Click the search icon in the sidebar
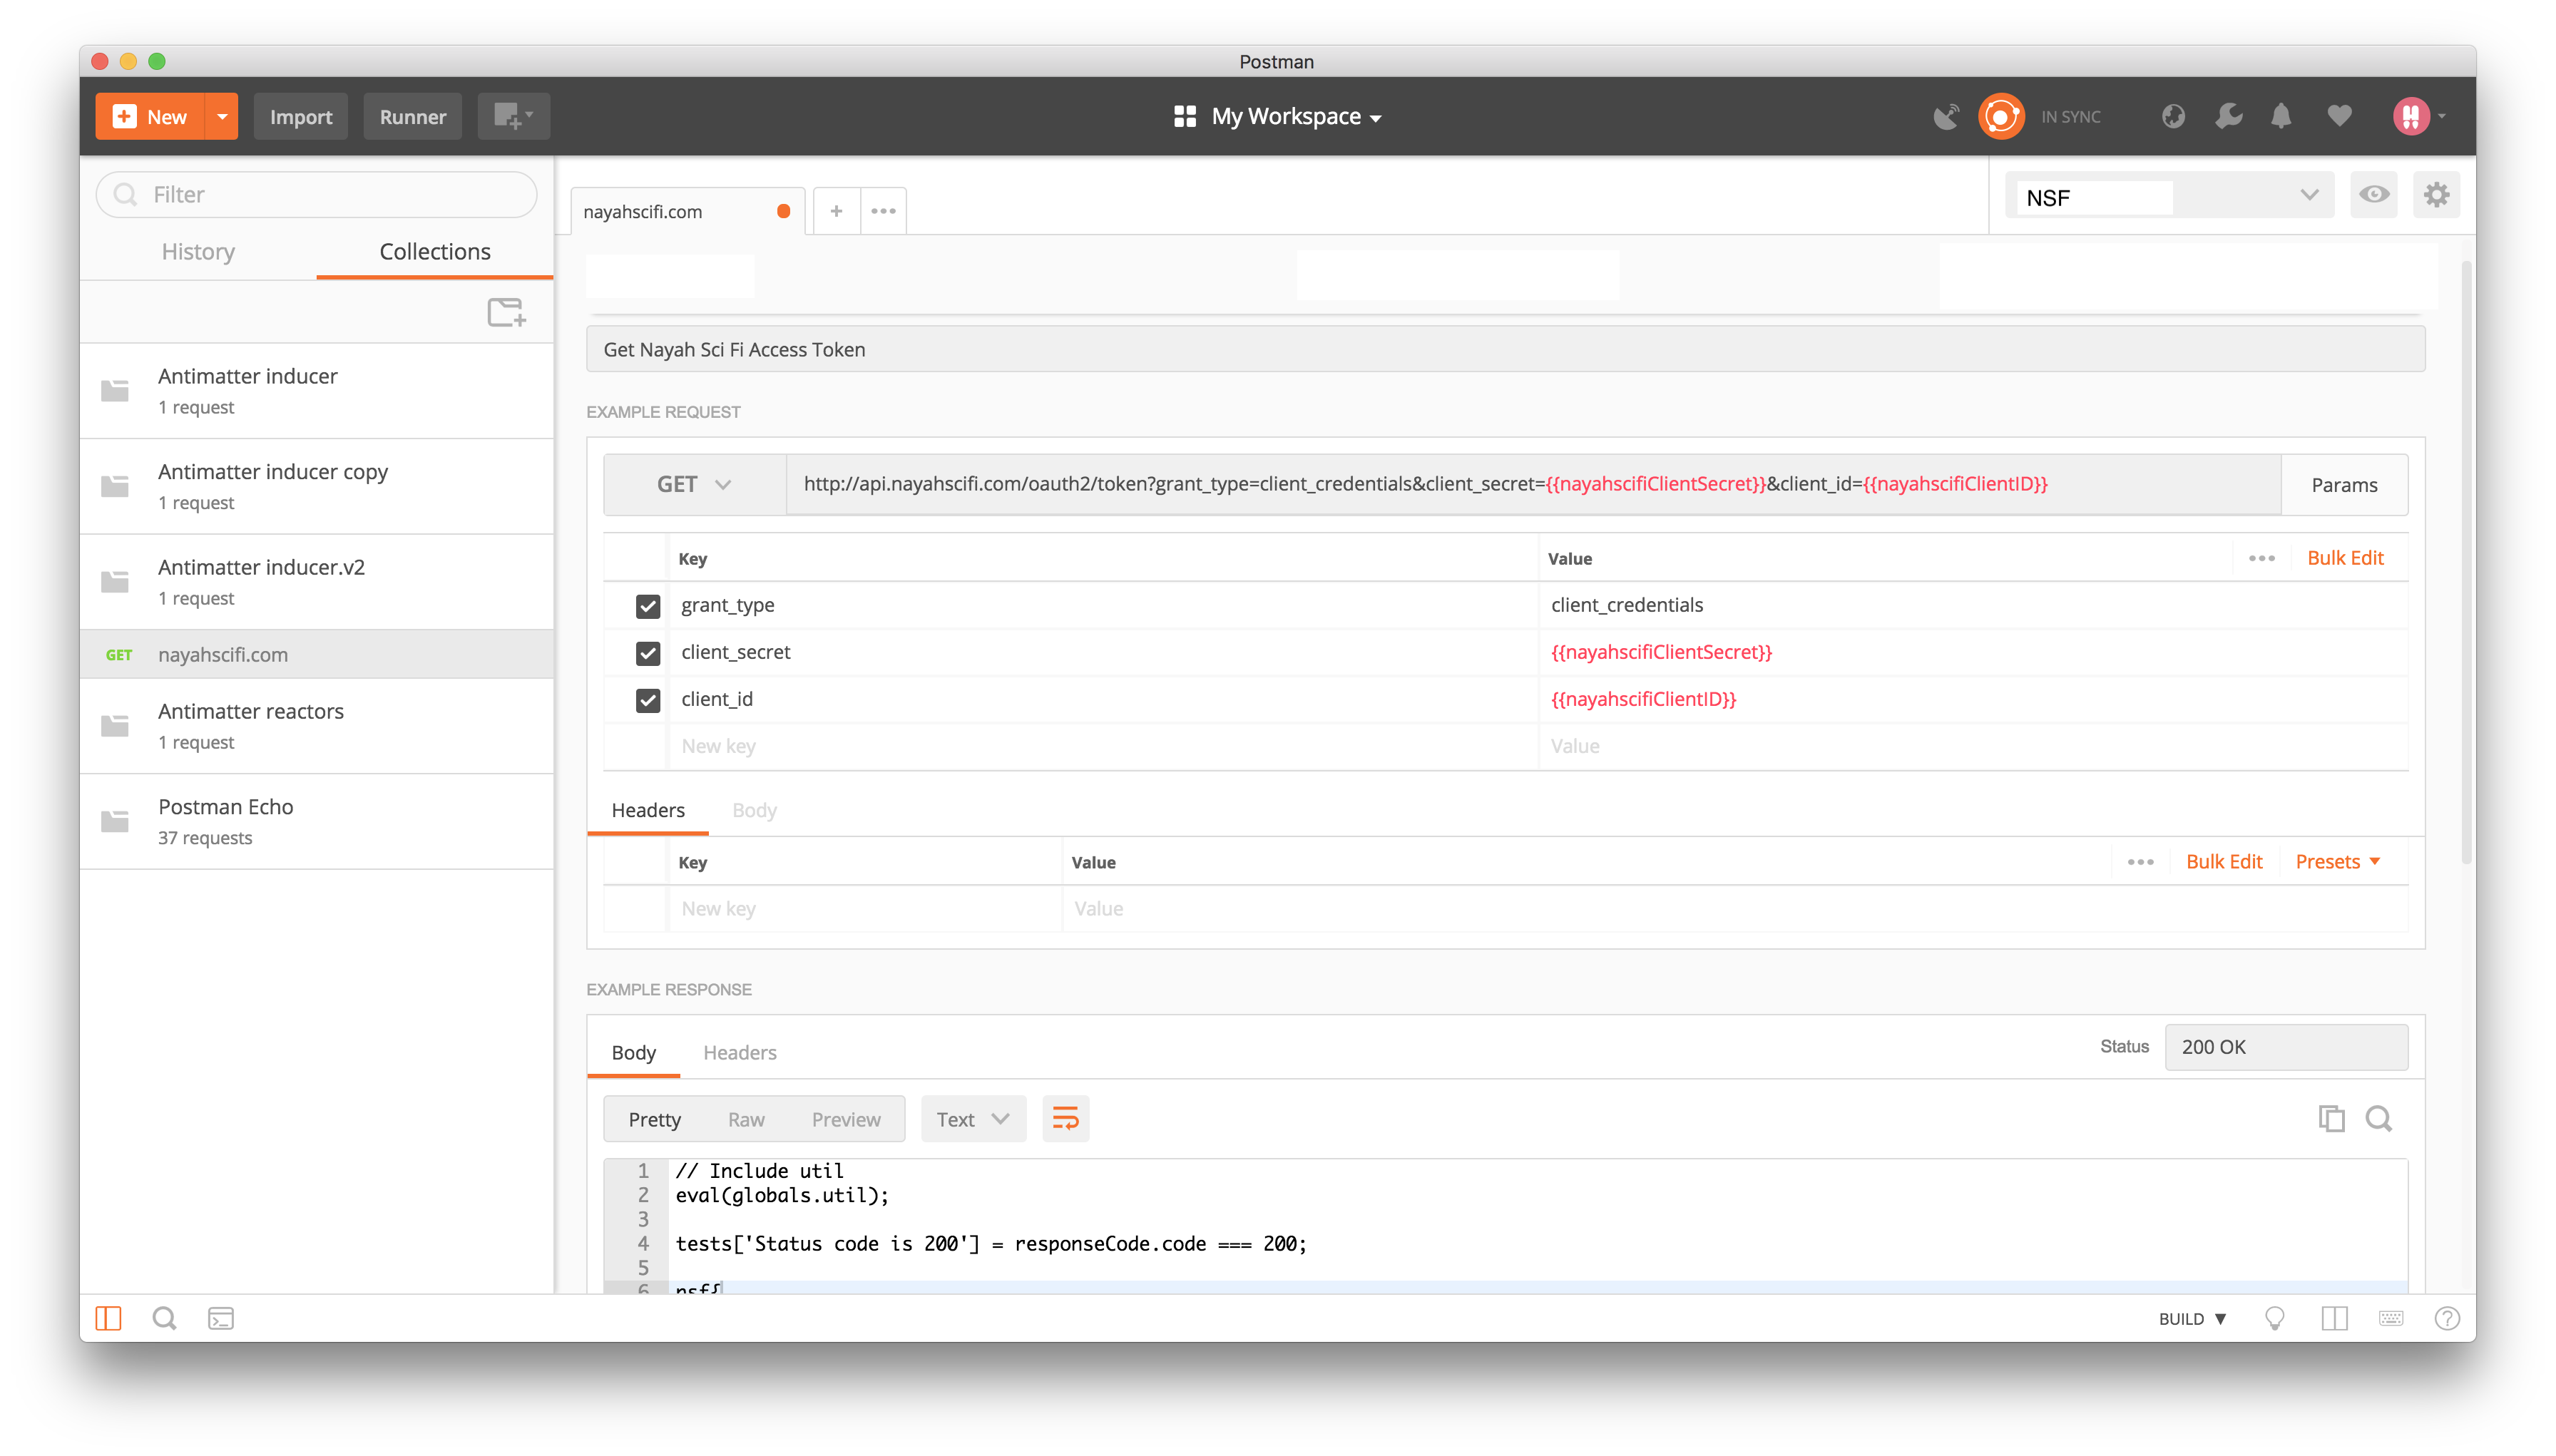Screen dimensions: 2556x1456 [163, 1318]
